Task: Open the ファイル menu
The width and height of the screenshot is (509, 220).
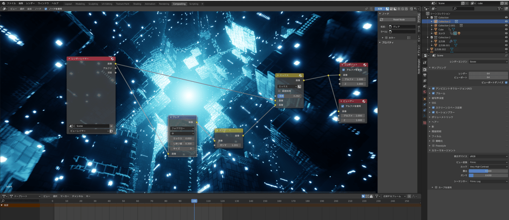Action: pos(11,3)
